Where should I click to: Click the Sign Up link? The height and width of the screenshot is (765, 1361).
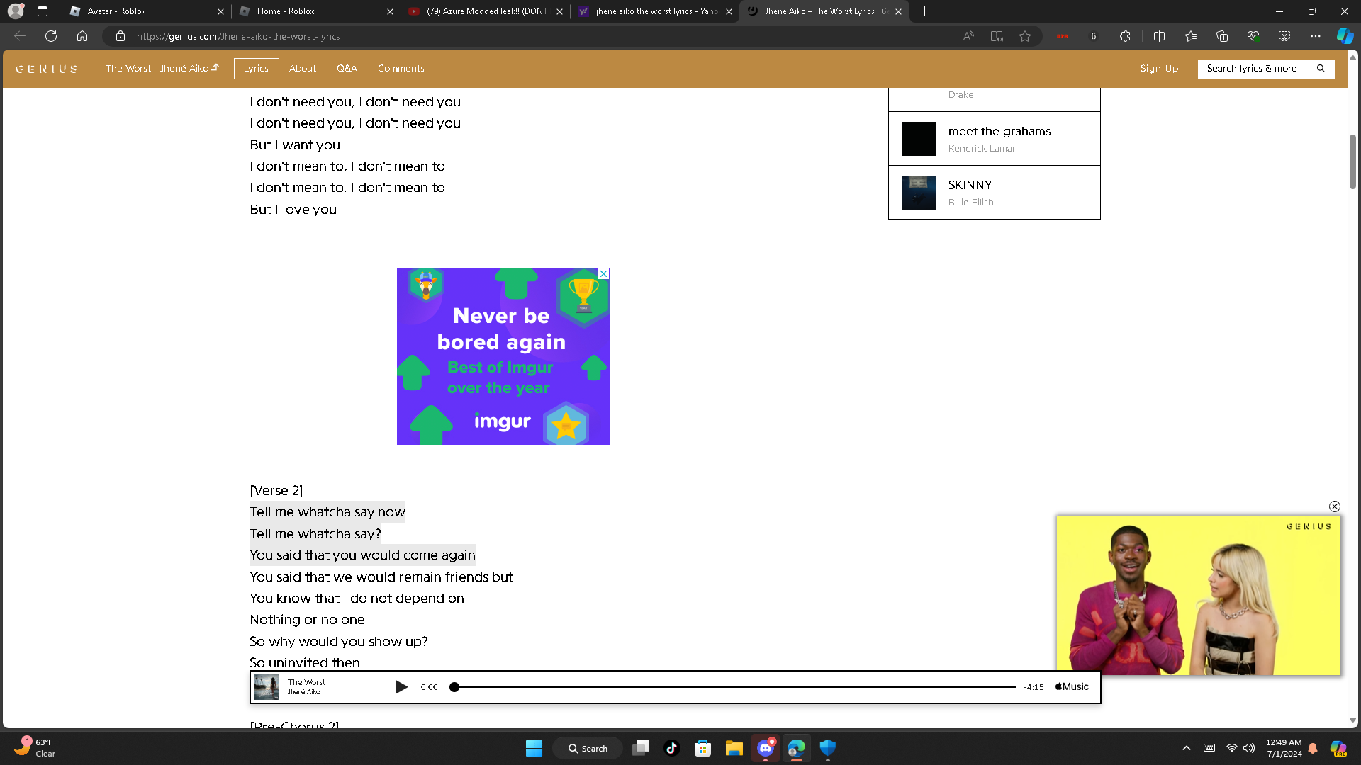[x=1159, y=69]
